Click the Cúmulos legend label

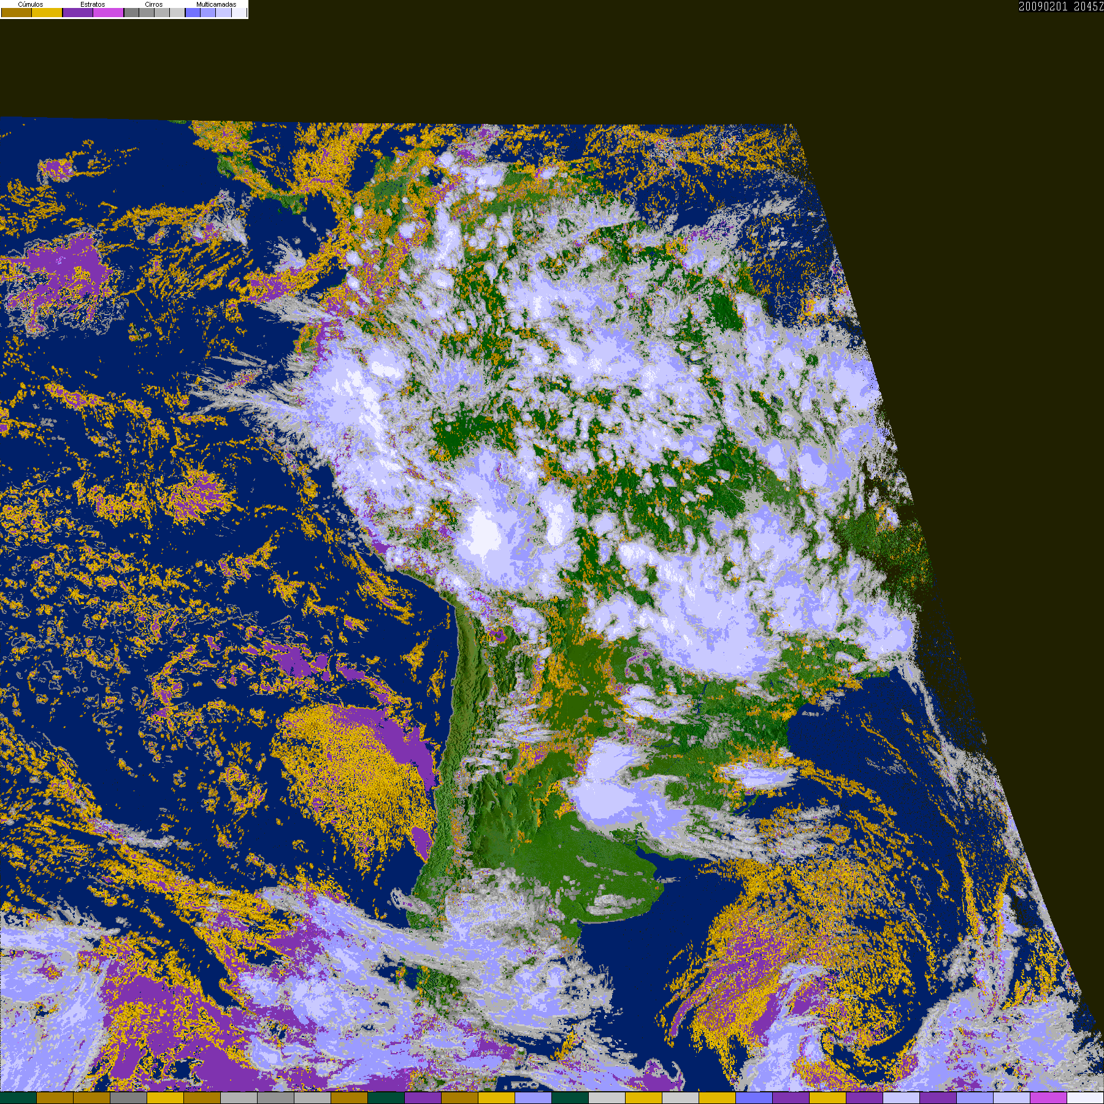(x=31, y=4)
